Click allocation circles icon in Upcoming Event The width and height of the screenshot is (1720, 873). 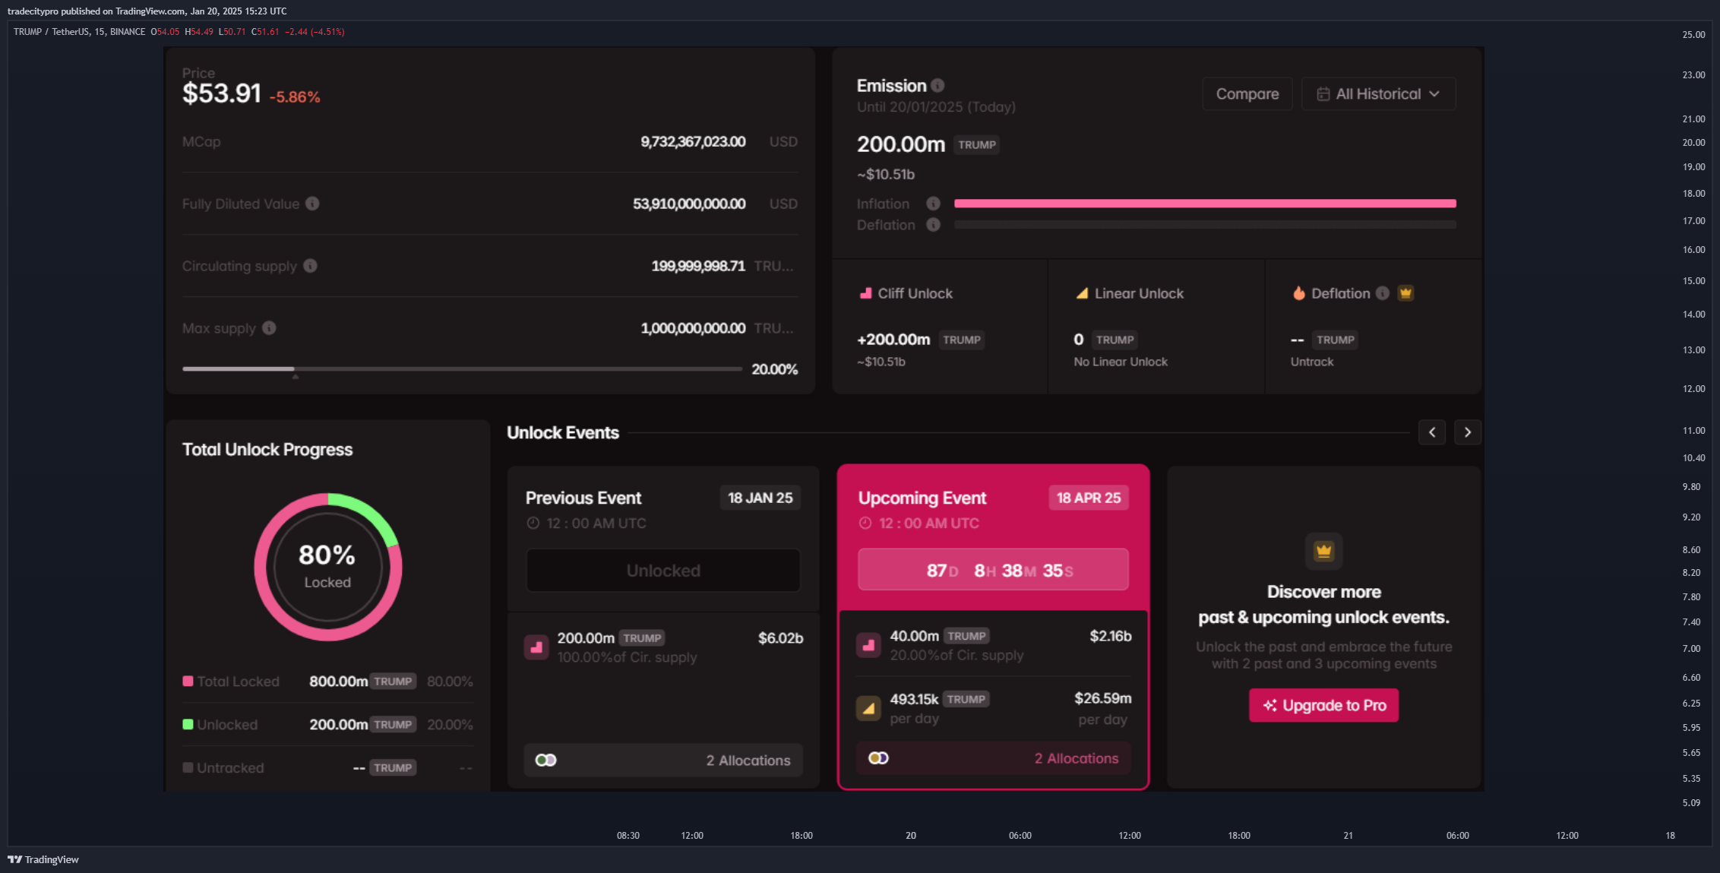coord(878,758)
